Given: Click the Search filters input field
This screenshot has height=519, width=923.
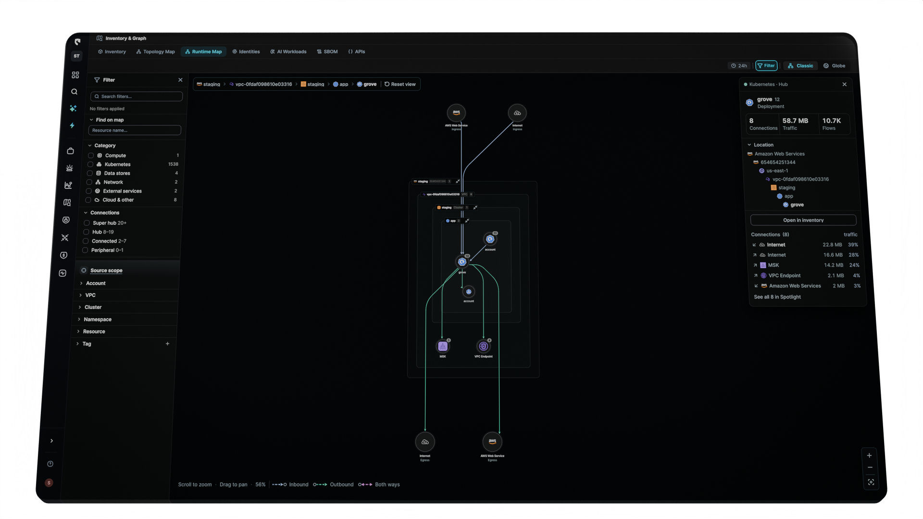Looking at the screenshot, I should [x=137, y=97].
